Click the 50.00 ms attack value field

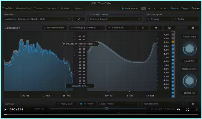point(189,61)
